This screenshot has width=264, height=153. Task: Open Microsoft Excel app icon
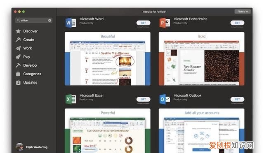[71, 99]
